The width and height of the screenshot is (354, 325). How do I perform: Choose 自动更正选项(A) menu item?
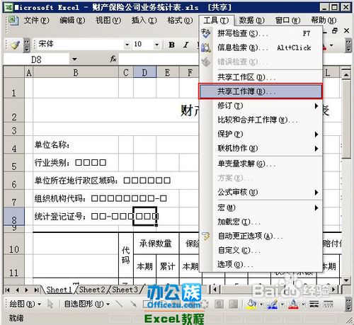(261, 236)
